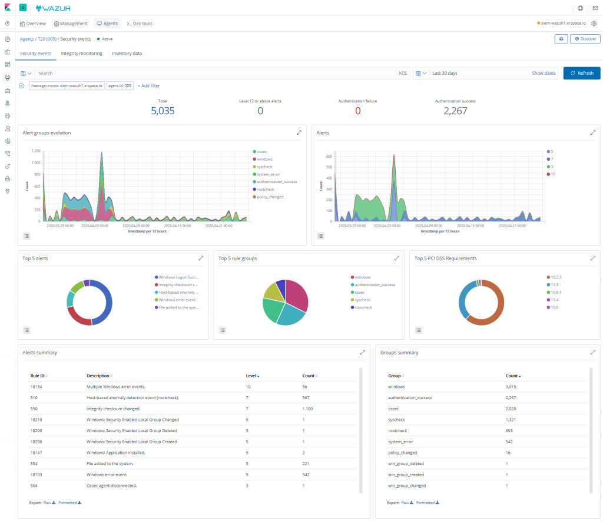Screen dimensions: 603x521
Task: Expand the Alerts summary table
Action: pyautogui.click(x=362, y=353)
